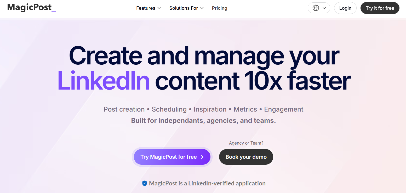The width and height of the screenshot is (406, 193).
Task: Click the blue verified shield icon
Action: click(145, 184)
